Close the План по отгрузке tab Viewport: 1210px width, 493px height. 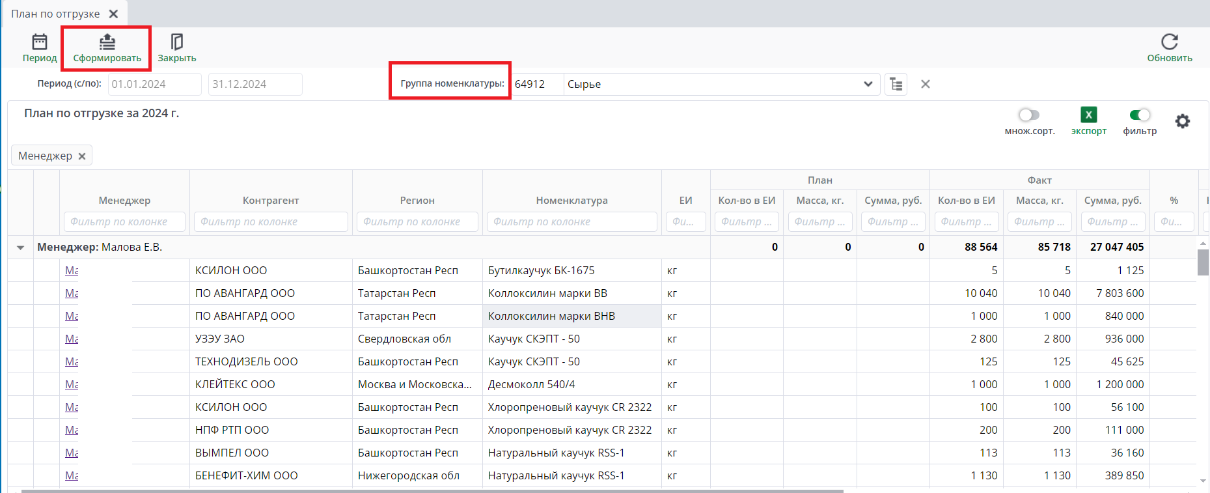[113, 14]
